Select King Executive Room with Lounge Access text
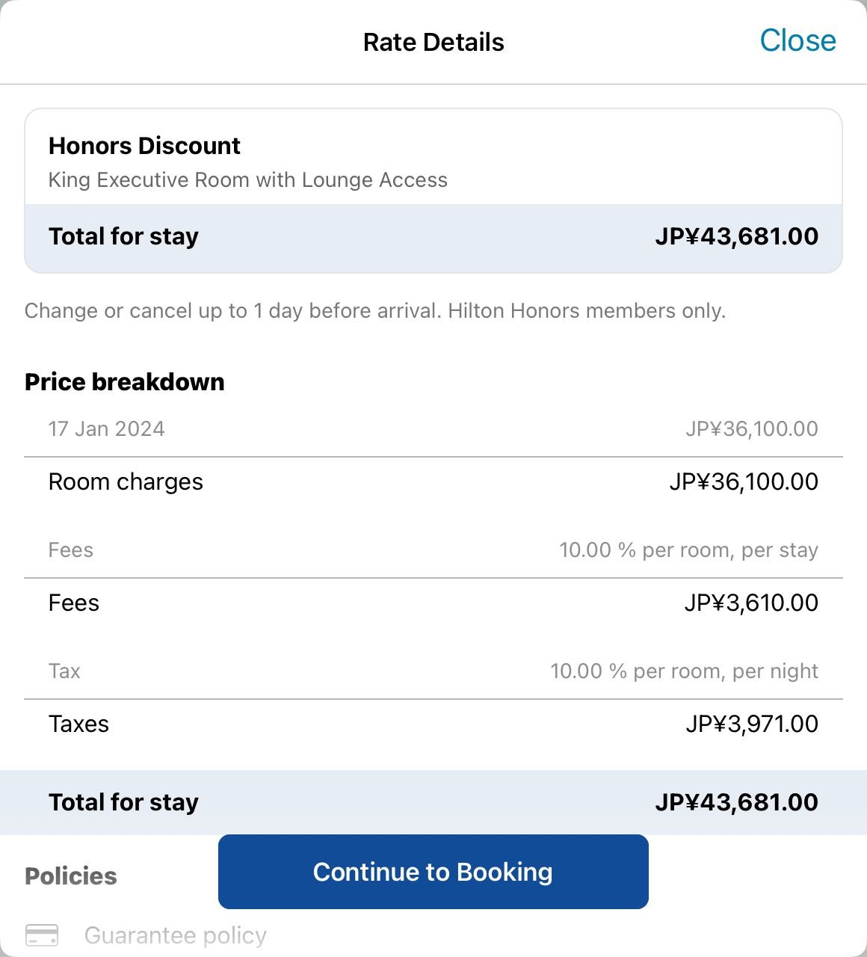Screen dimensions: 867x957 pyautogui.click(x=247, y=180)
